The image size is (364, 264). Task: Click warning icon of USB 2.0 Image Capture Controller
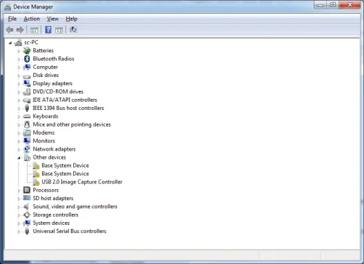pos(36,182)
